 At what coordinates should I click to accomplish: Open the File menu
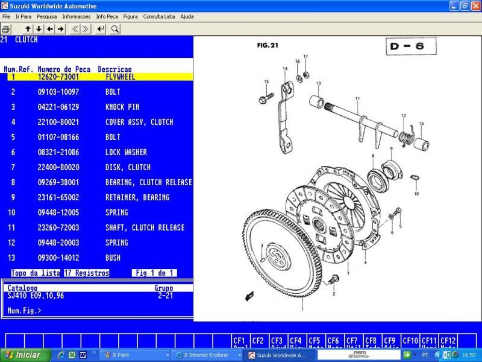(x=6, y=17)
